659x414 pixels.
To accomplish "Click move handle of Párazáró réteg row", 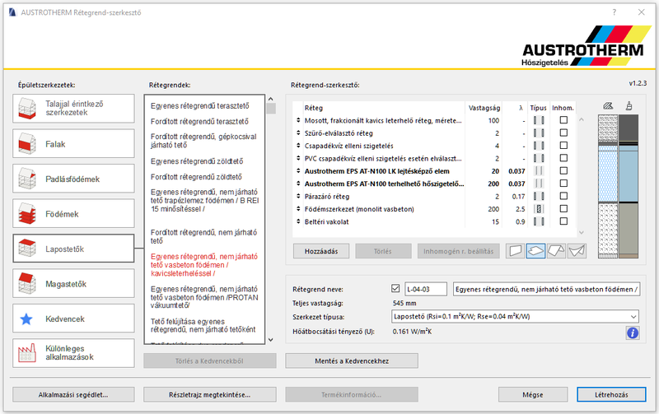I will 298,196.
